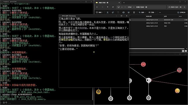188x105 pixels.
Task: Focus the terminal command input line
Action: 47,102
